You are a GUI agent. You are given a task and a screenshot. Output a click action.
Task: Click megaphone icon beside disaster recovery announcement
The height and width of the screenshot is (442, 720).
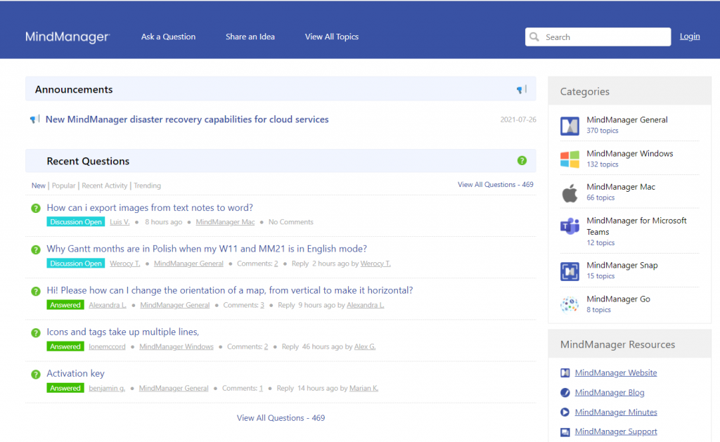(34, 119)
